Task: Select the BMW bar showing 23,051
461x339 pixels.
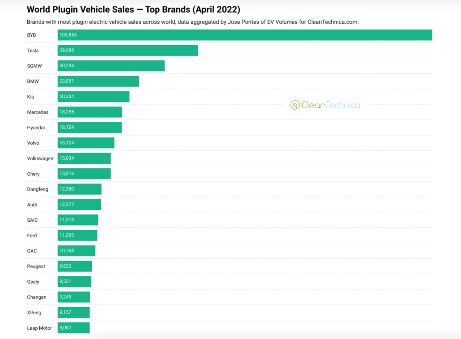Action: (x=99, y=81)
